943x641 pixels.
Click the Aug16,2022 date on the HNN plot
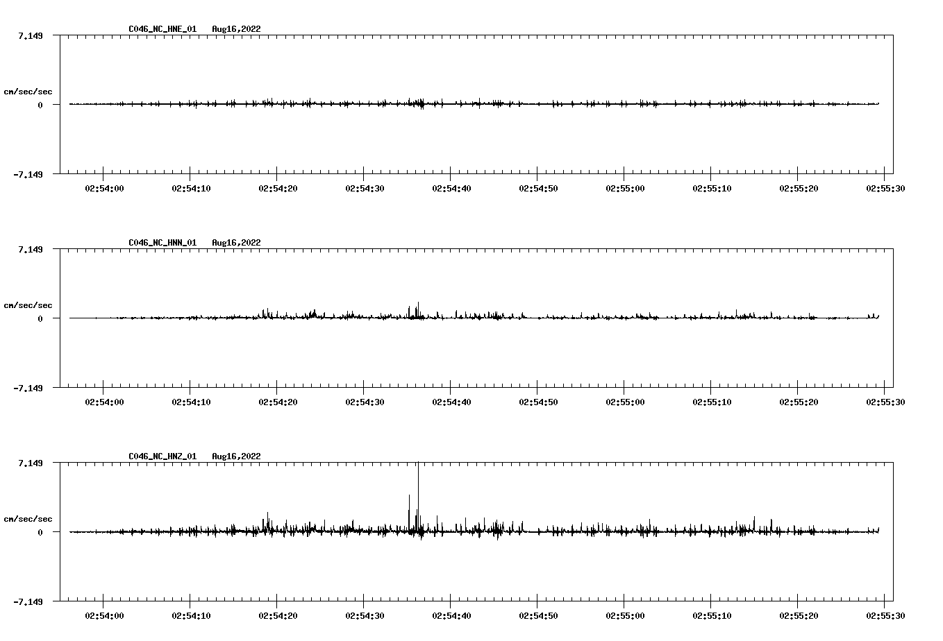[236, 243]
